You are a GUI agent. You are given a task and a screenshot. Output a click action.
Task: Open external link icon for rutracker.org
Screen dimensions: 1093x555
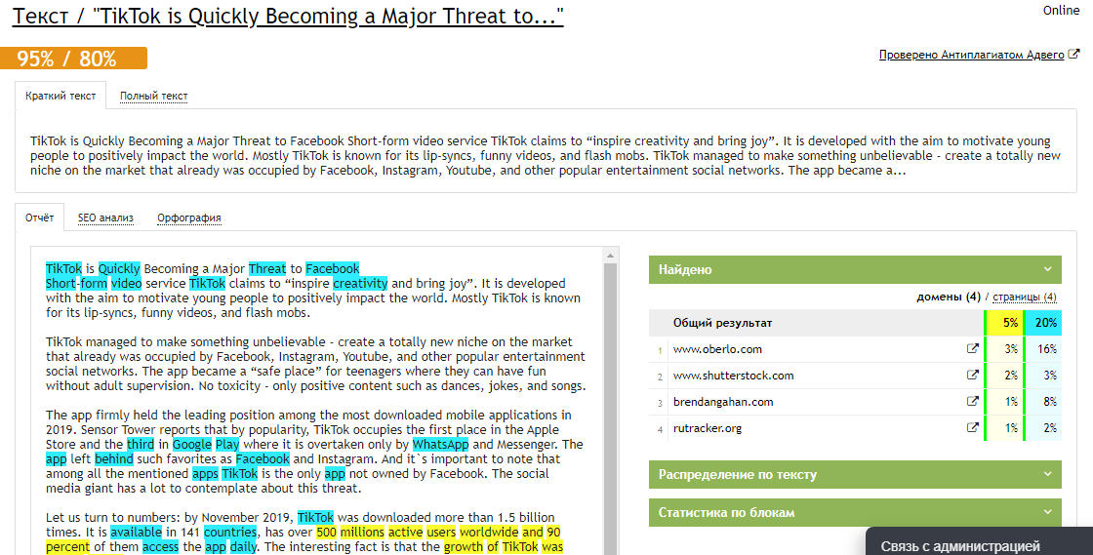(972, 428)
